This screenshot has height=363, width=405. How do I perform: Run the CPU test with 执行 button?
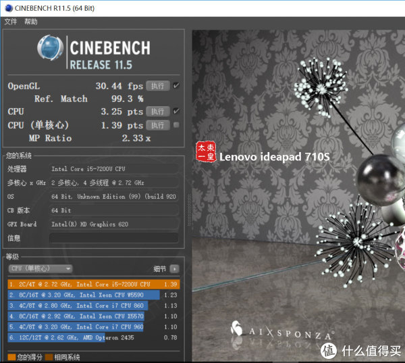[158, 112]
